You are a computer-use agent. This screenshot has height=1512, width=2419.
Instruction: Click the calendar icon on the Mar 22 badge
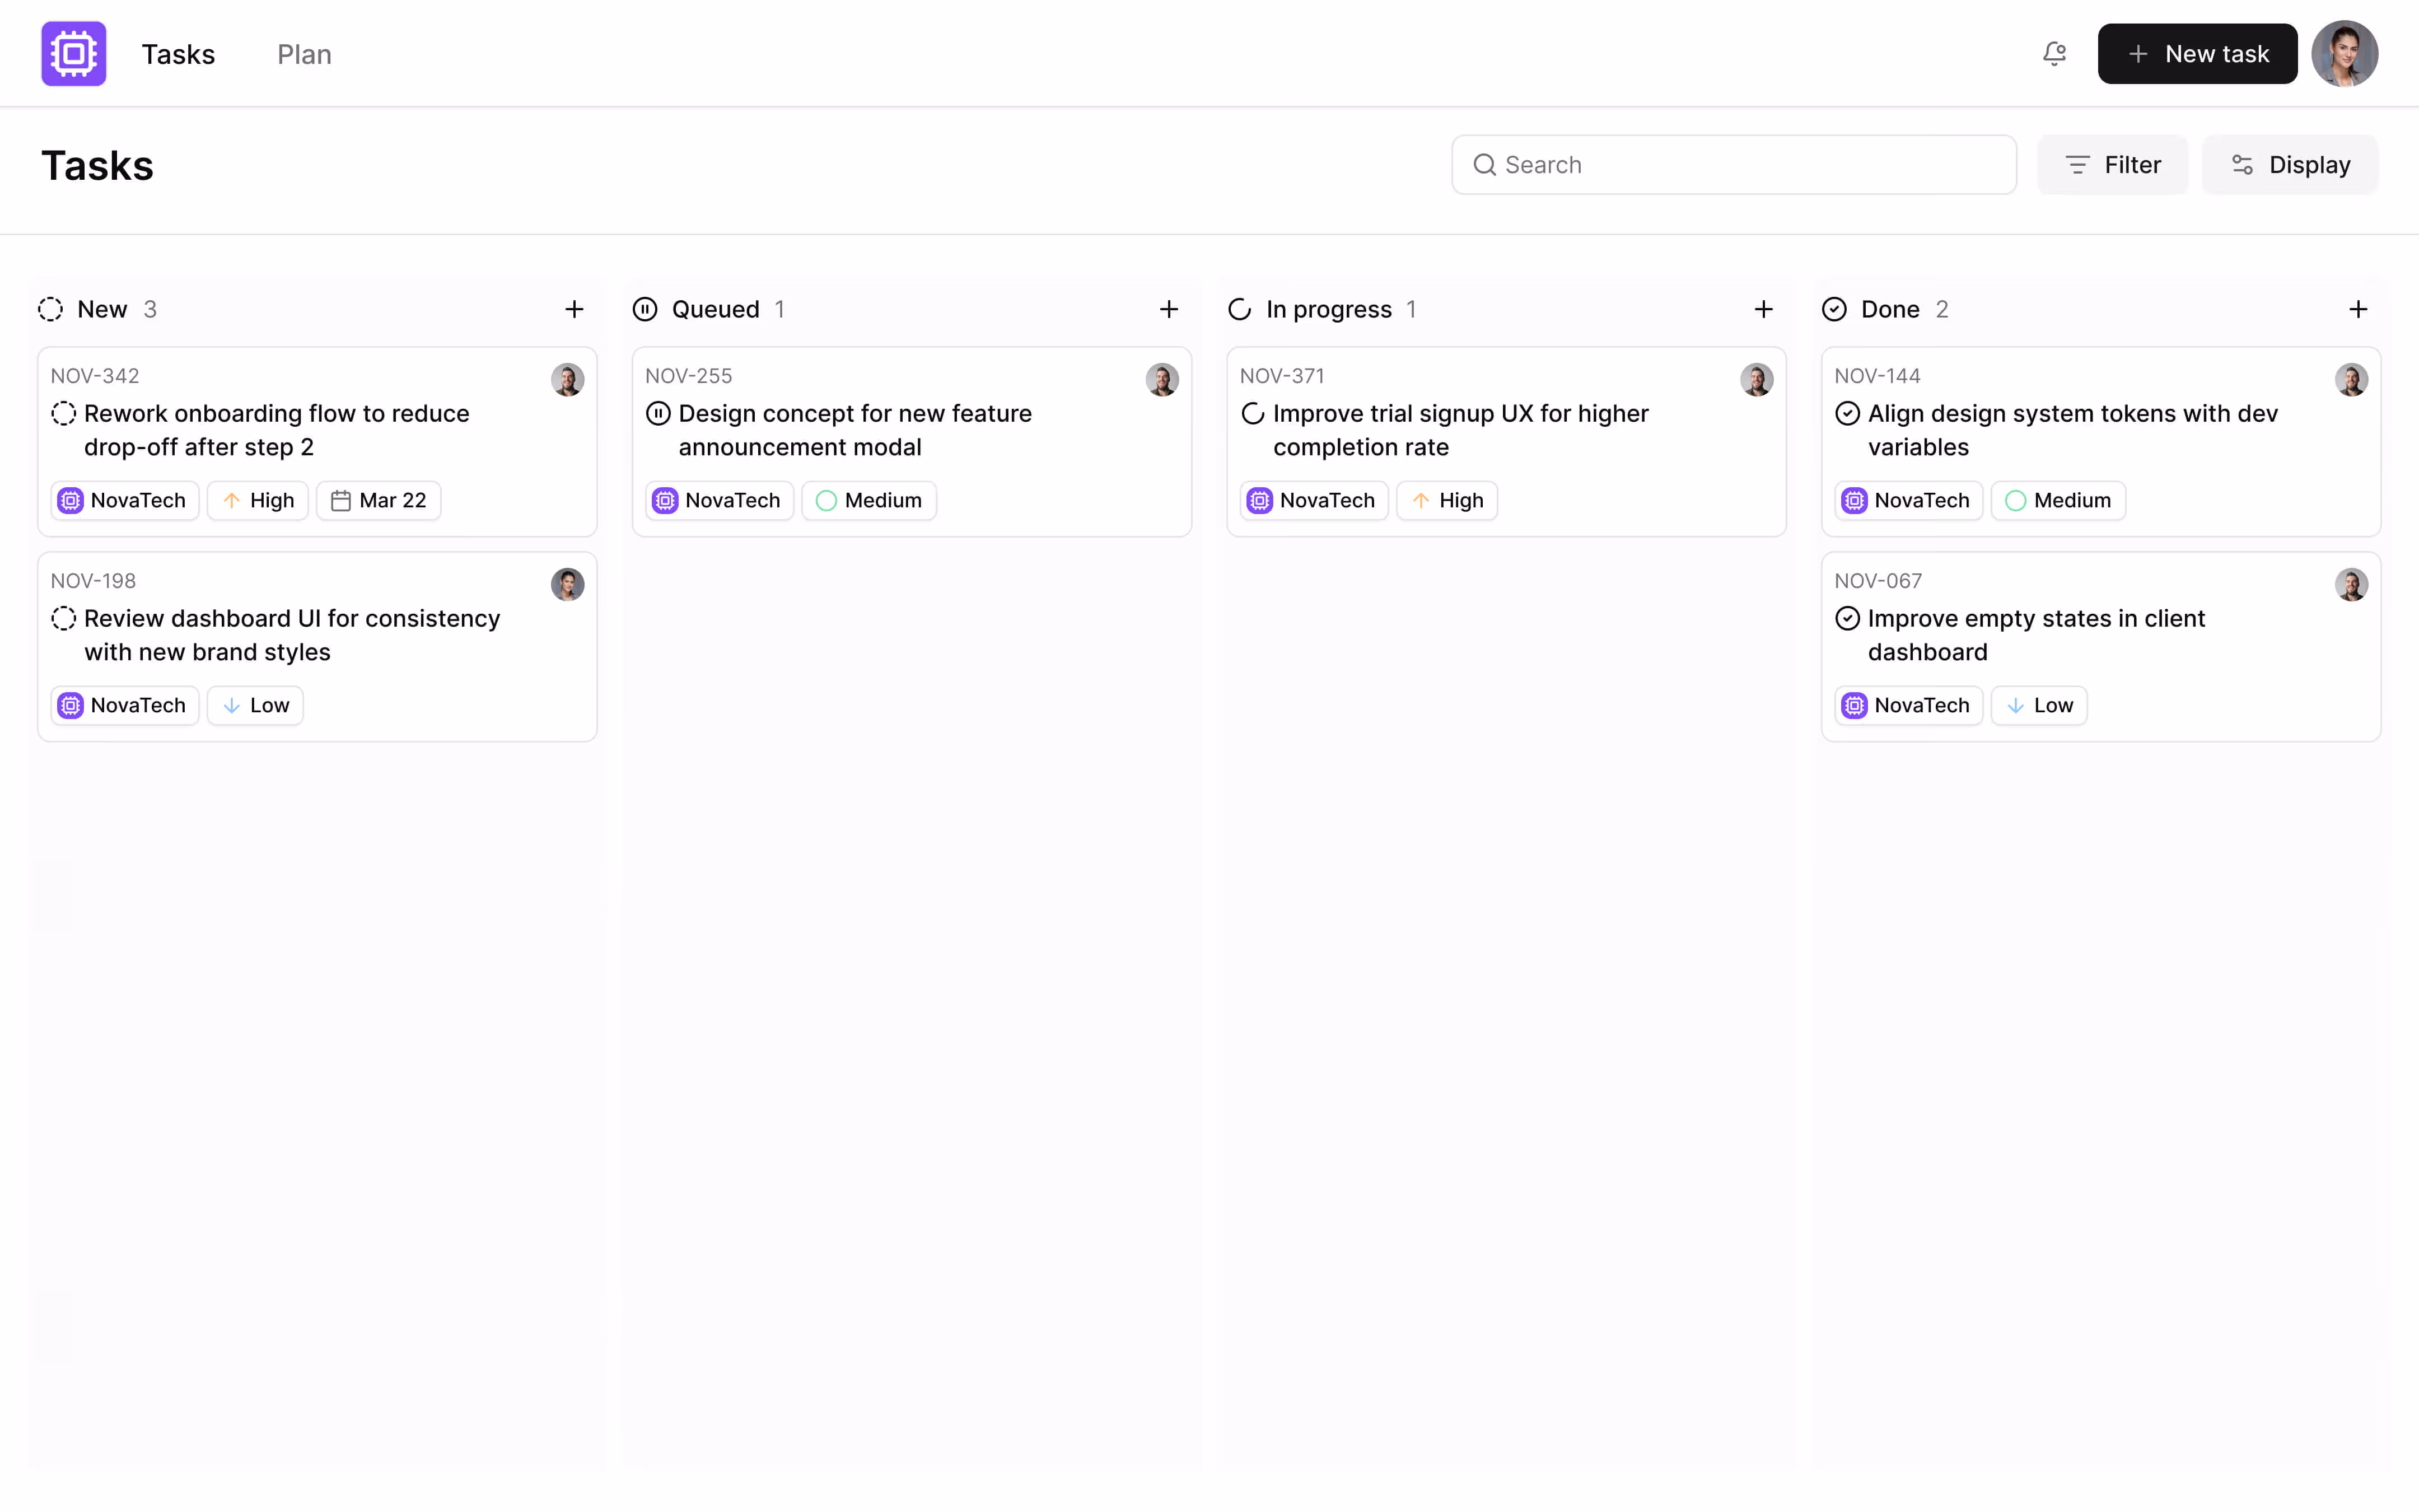[342, 500]
